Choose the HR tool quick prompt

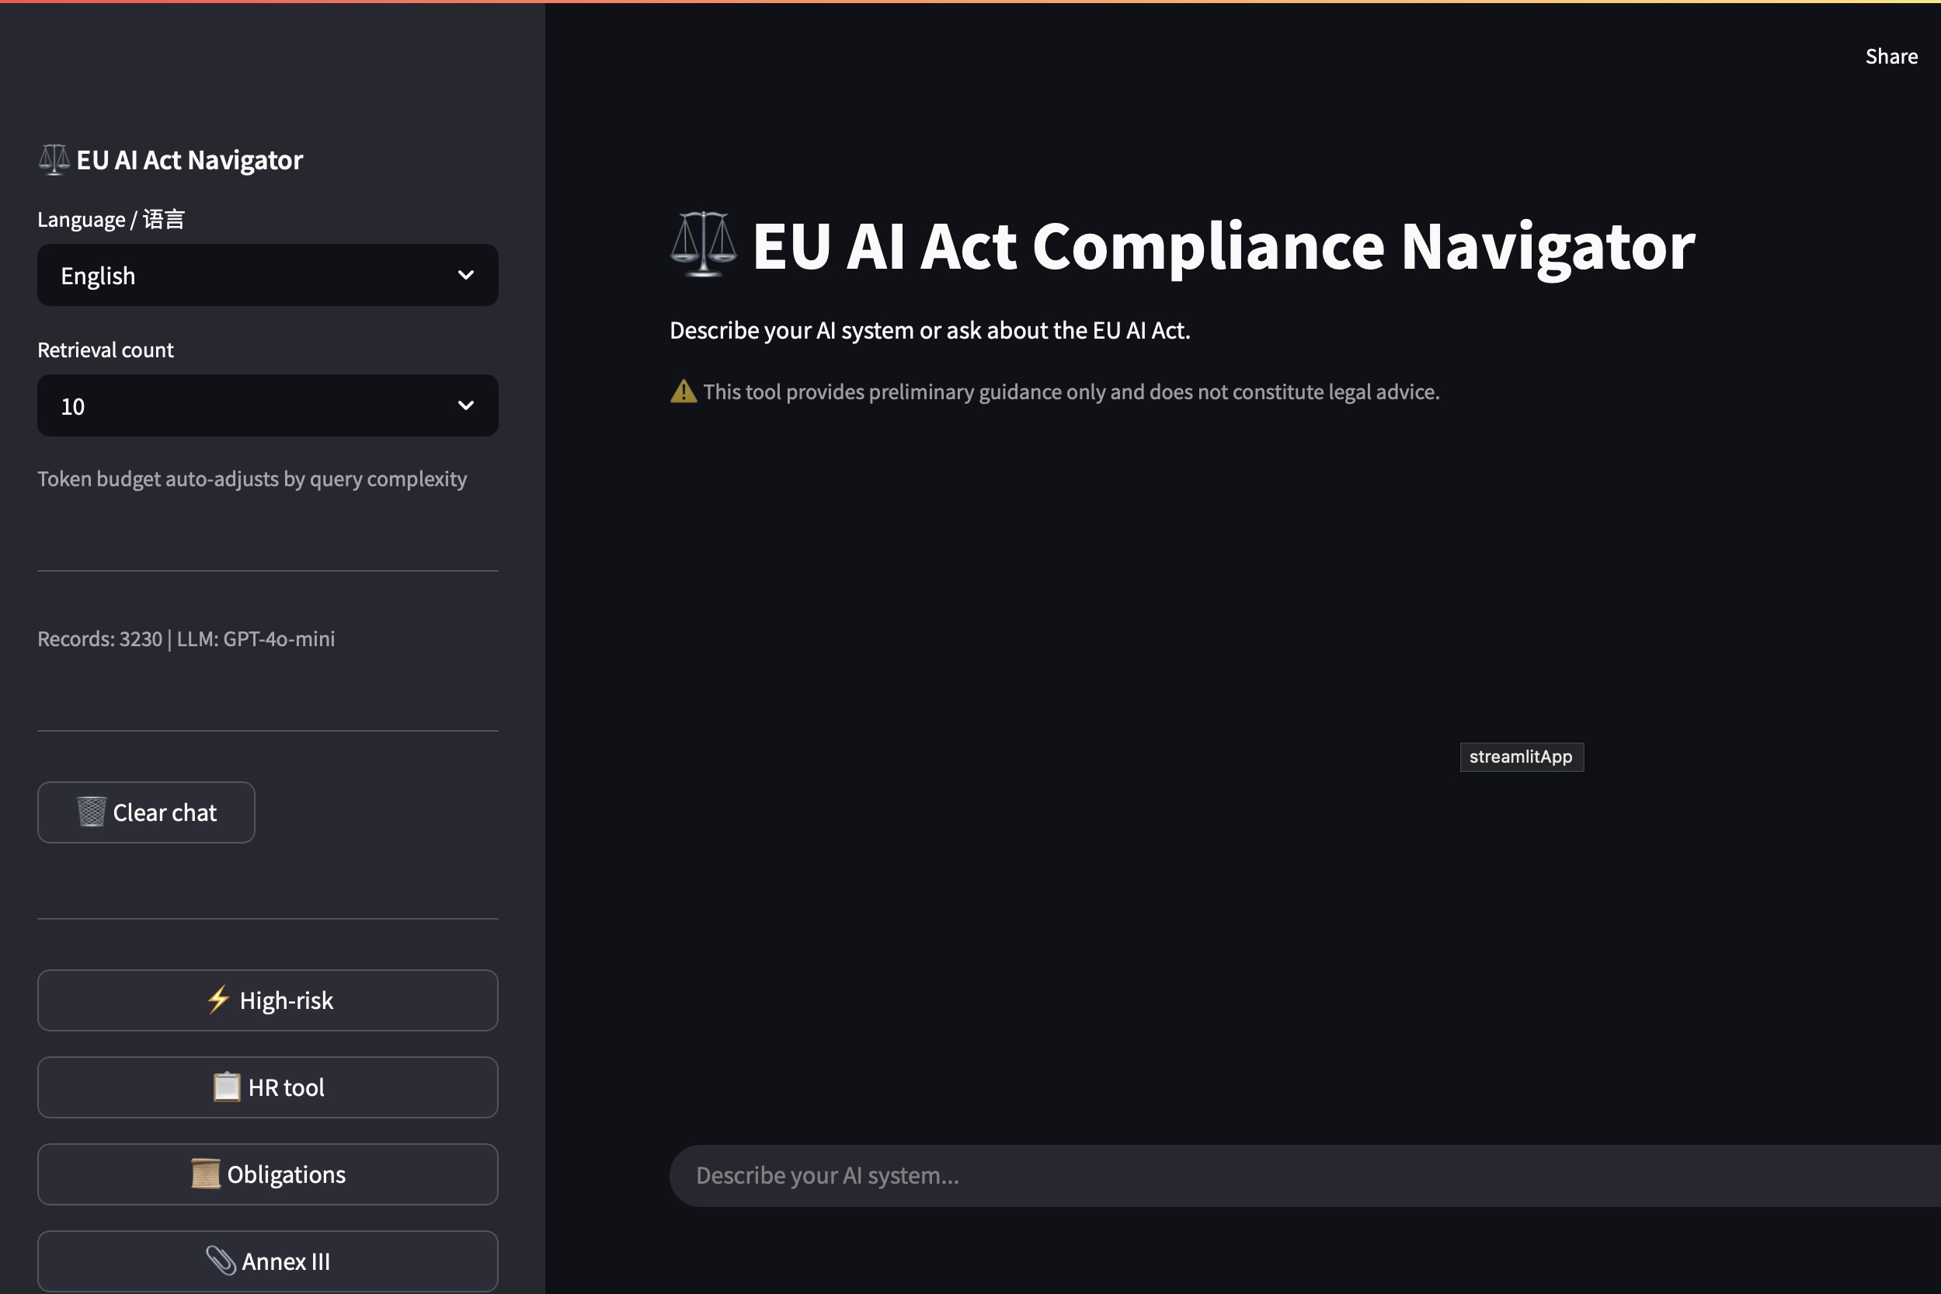(267, 1087)
